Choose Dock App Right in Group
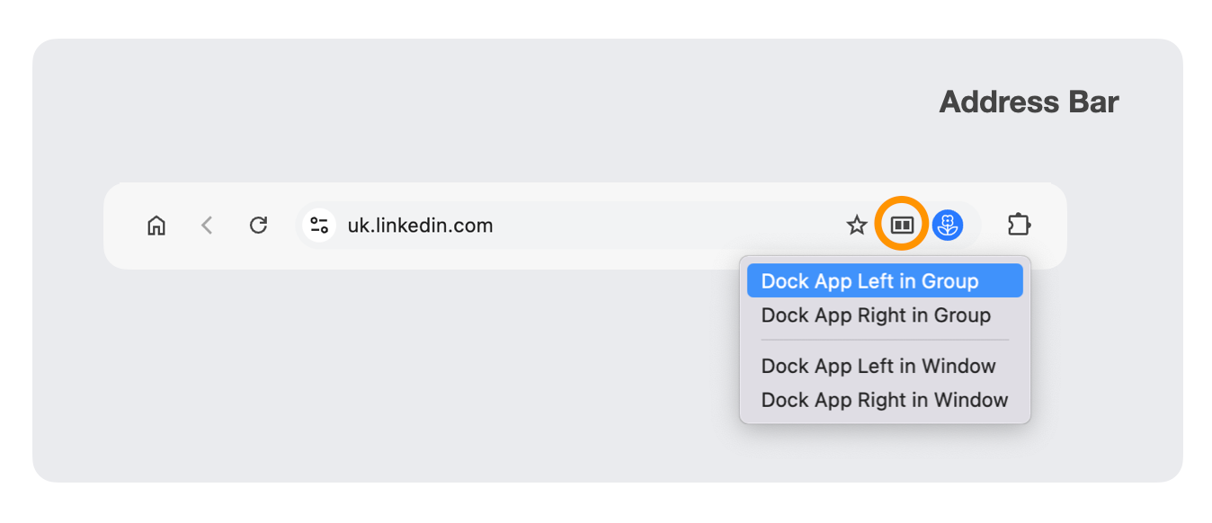This screenshot has width=1212, height=523. click(x=885, y=315)
